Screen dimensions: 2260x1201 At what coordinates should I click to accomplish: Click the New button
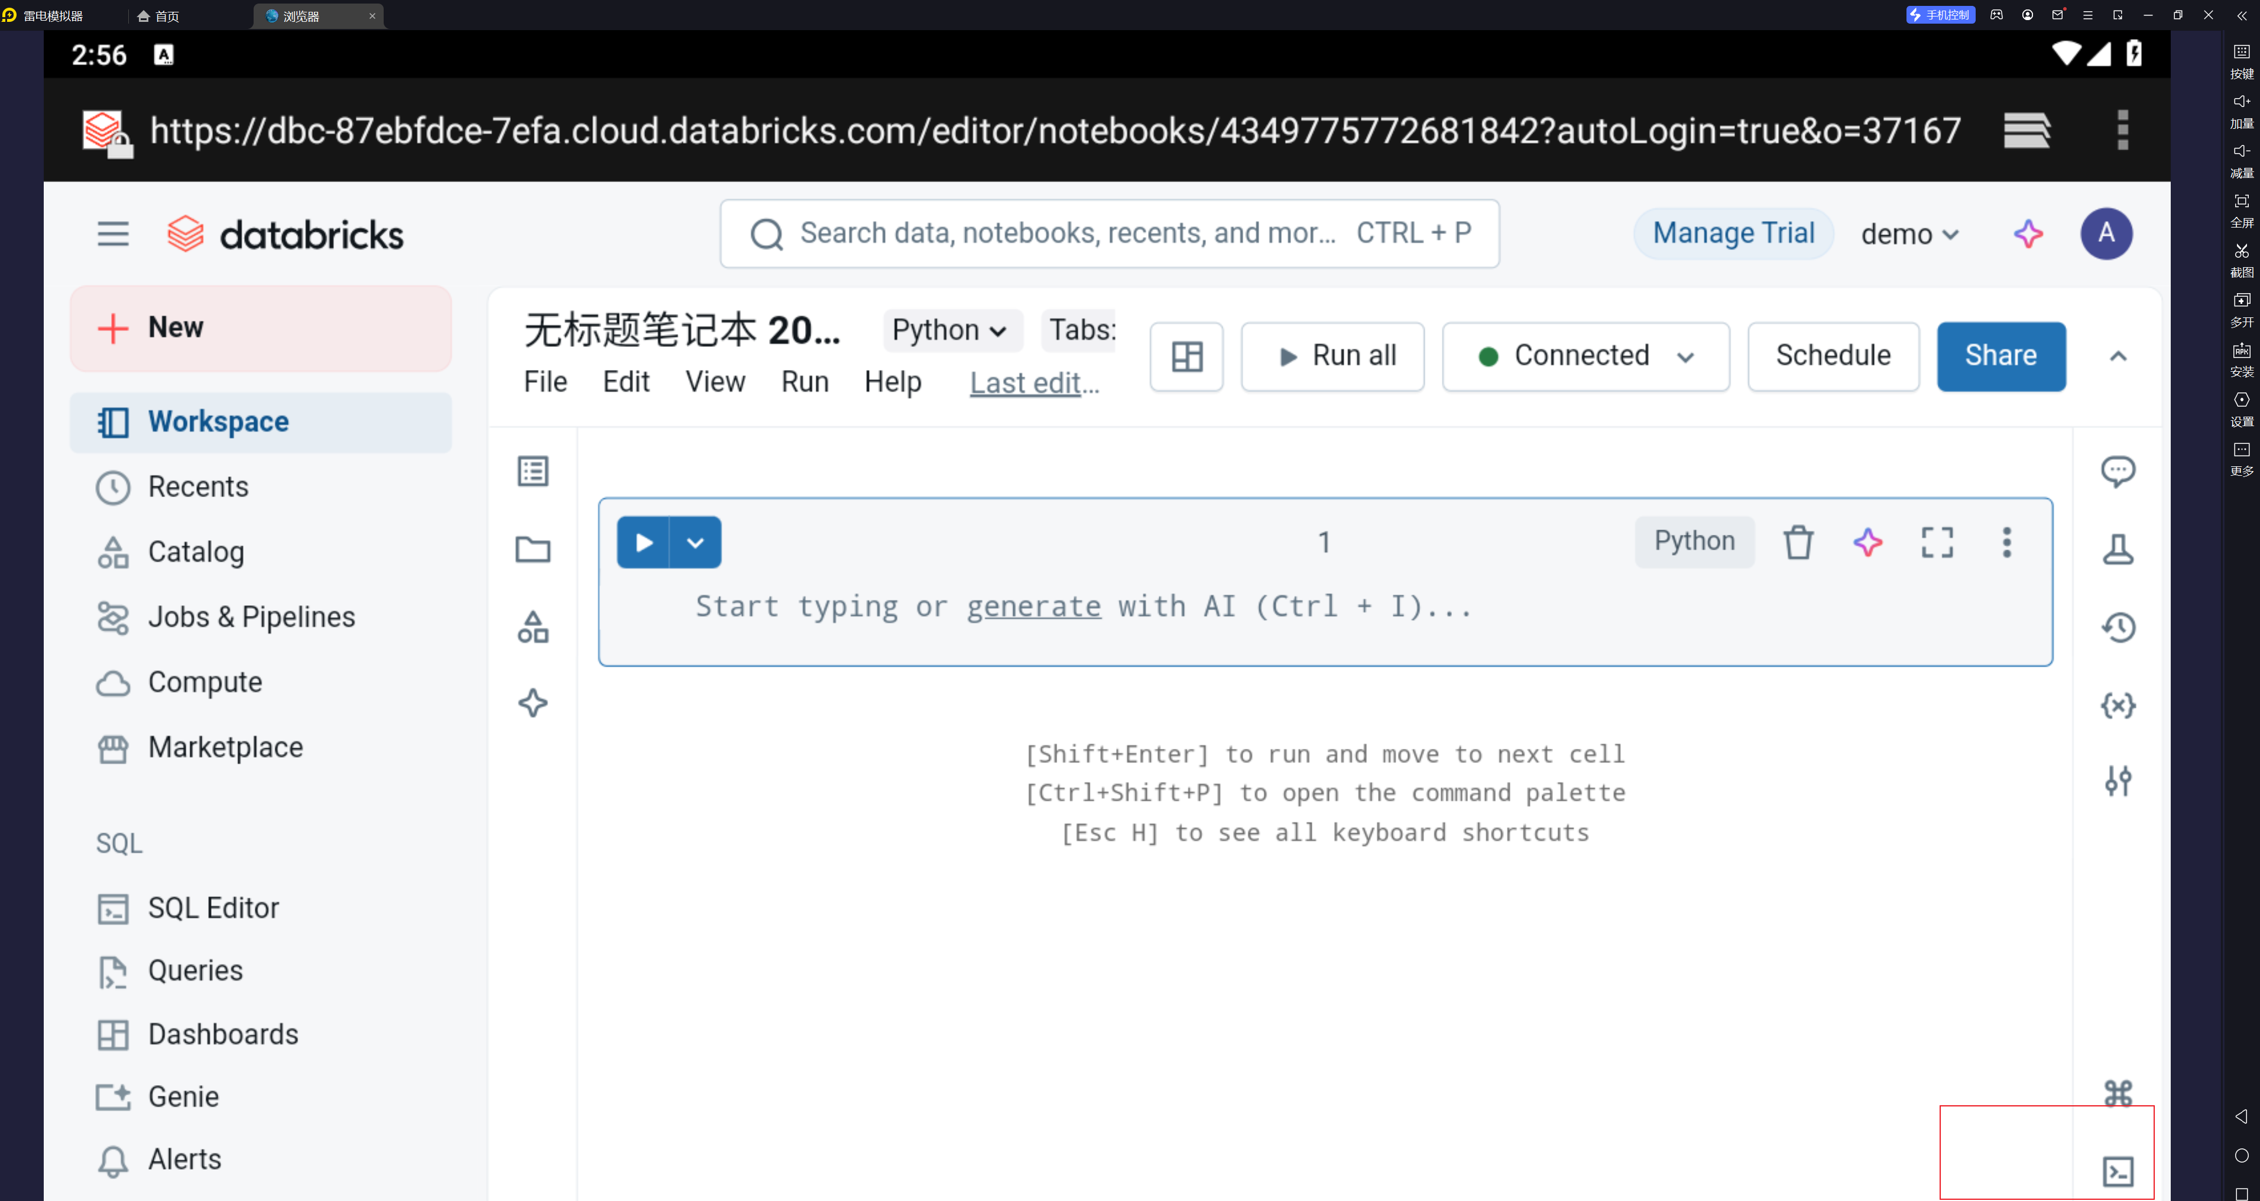point(261,328)
